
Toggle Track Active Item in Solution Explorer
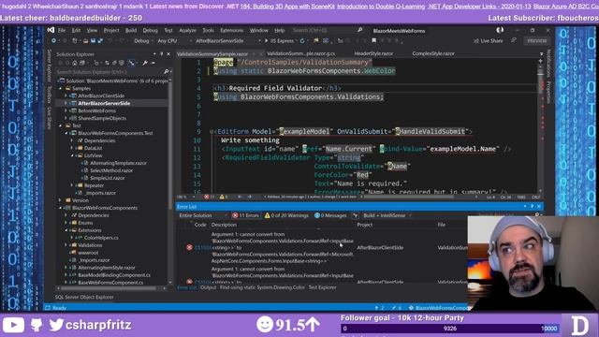point(131,63)
